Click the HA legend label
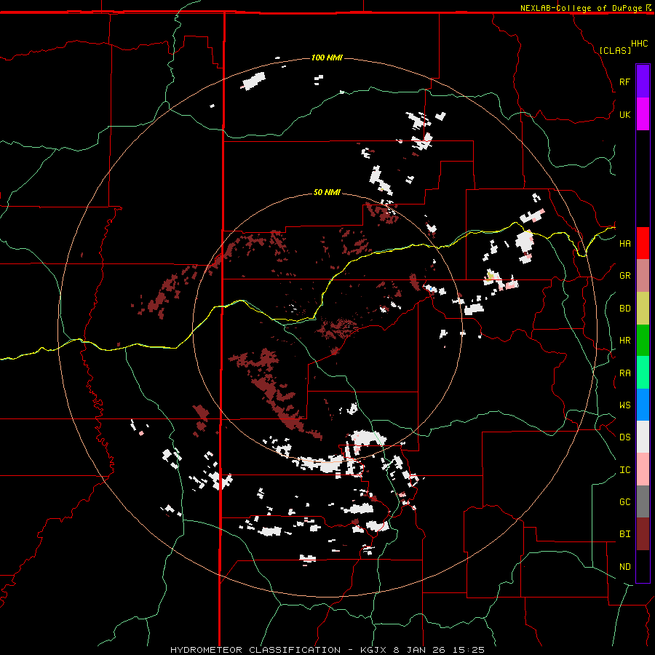655x655 pixels. point(624,243)
